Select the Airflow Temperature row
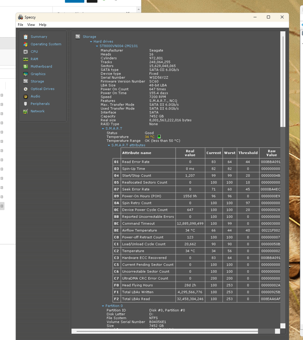 196,230
